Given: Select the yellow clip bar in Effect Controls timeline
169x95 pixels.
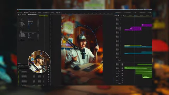Looking at the screenshot, I should [43, 16].
